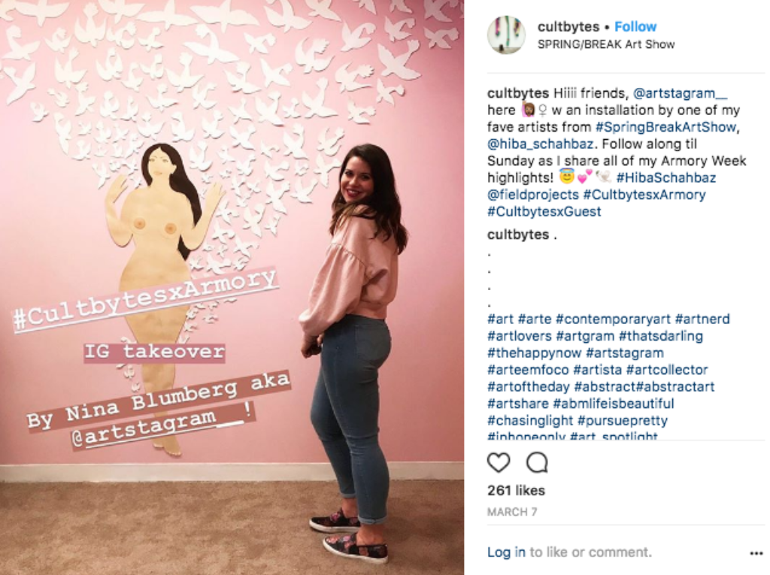
Task: Open the cultbytes profile picture
Action: point(506,35)
